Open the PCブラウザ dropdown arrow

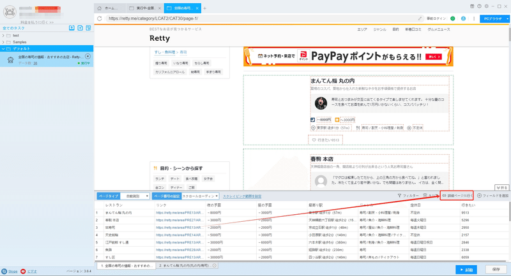(x=507, y=19)
